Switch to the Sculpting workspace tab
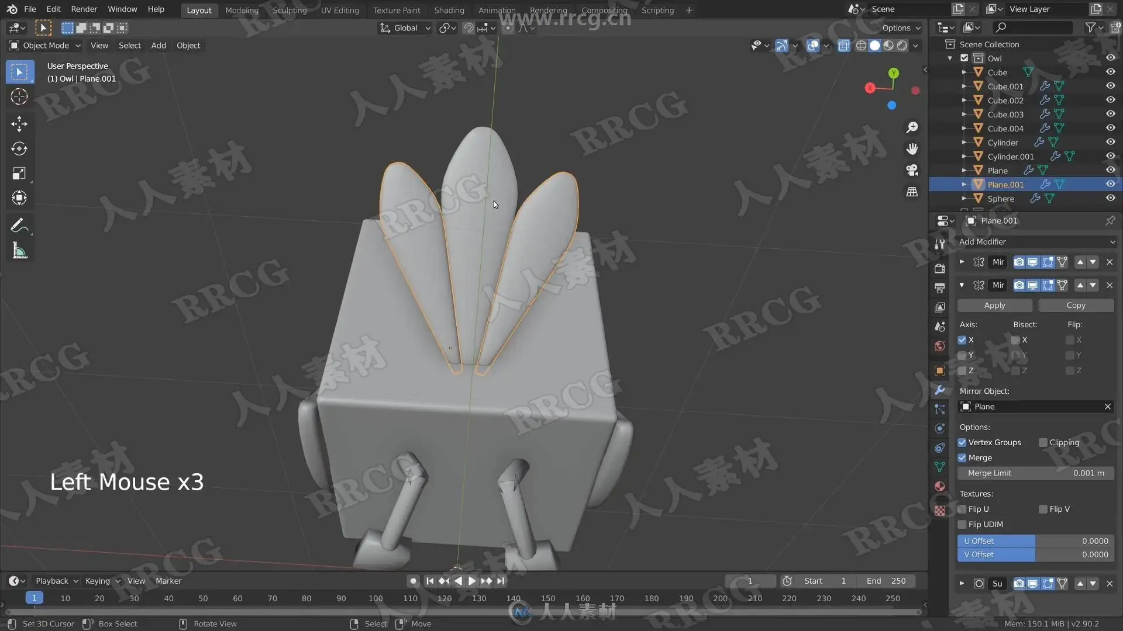 pos(289,10)
